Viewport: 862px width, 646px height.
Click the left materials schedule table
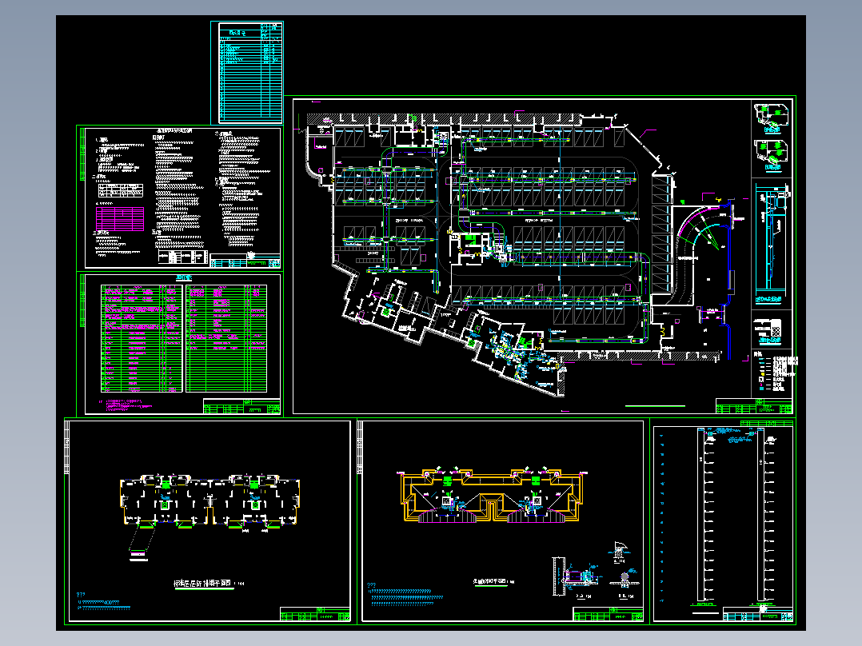142,338
